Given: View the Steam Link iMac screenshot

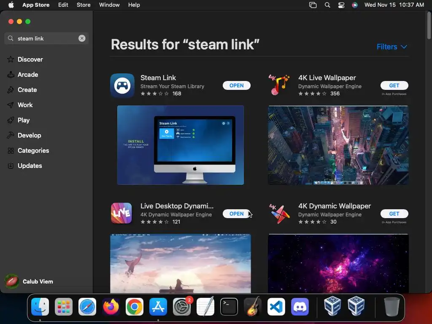Looking at the screenshot, I should pos(181,145).
